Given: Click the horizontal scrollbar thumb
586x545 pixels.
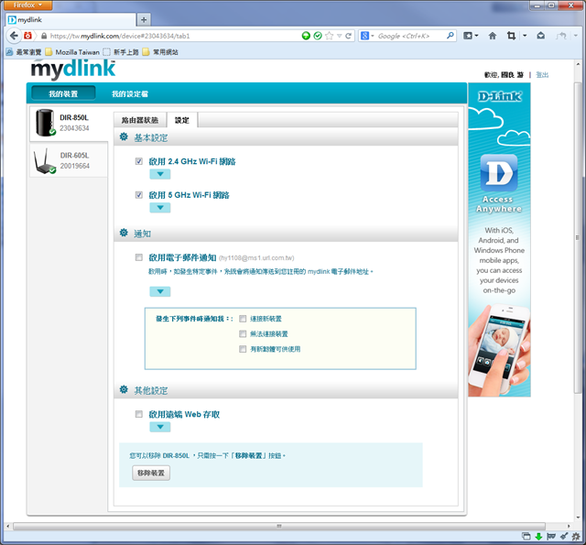Looking at the screenshot, I should click(x=278, y=527).
